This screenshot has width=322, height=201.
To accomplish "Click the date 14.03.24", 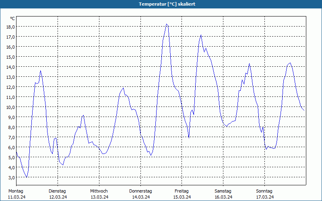I will [141, 197].
